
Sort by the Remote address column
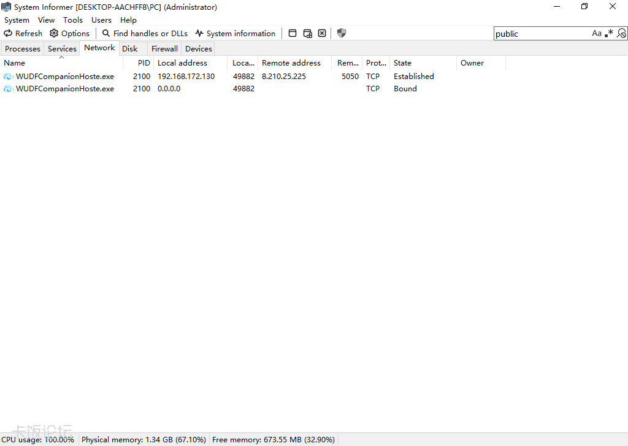pyautogui.click(x=291, y=63)
